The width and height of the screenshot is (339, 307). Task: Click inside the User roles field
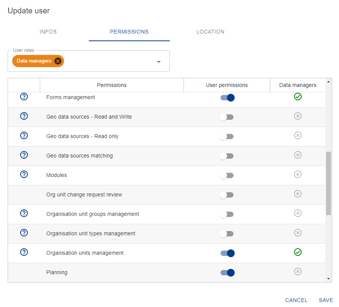[89, 61]
